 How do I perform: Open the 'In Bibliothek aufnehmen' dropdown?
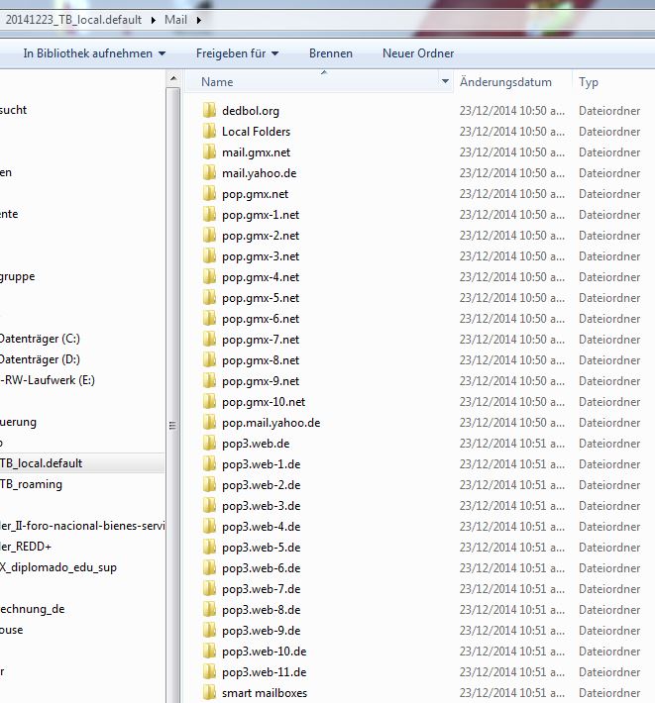coord(95,53)
